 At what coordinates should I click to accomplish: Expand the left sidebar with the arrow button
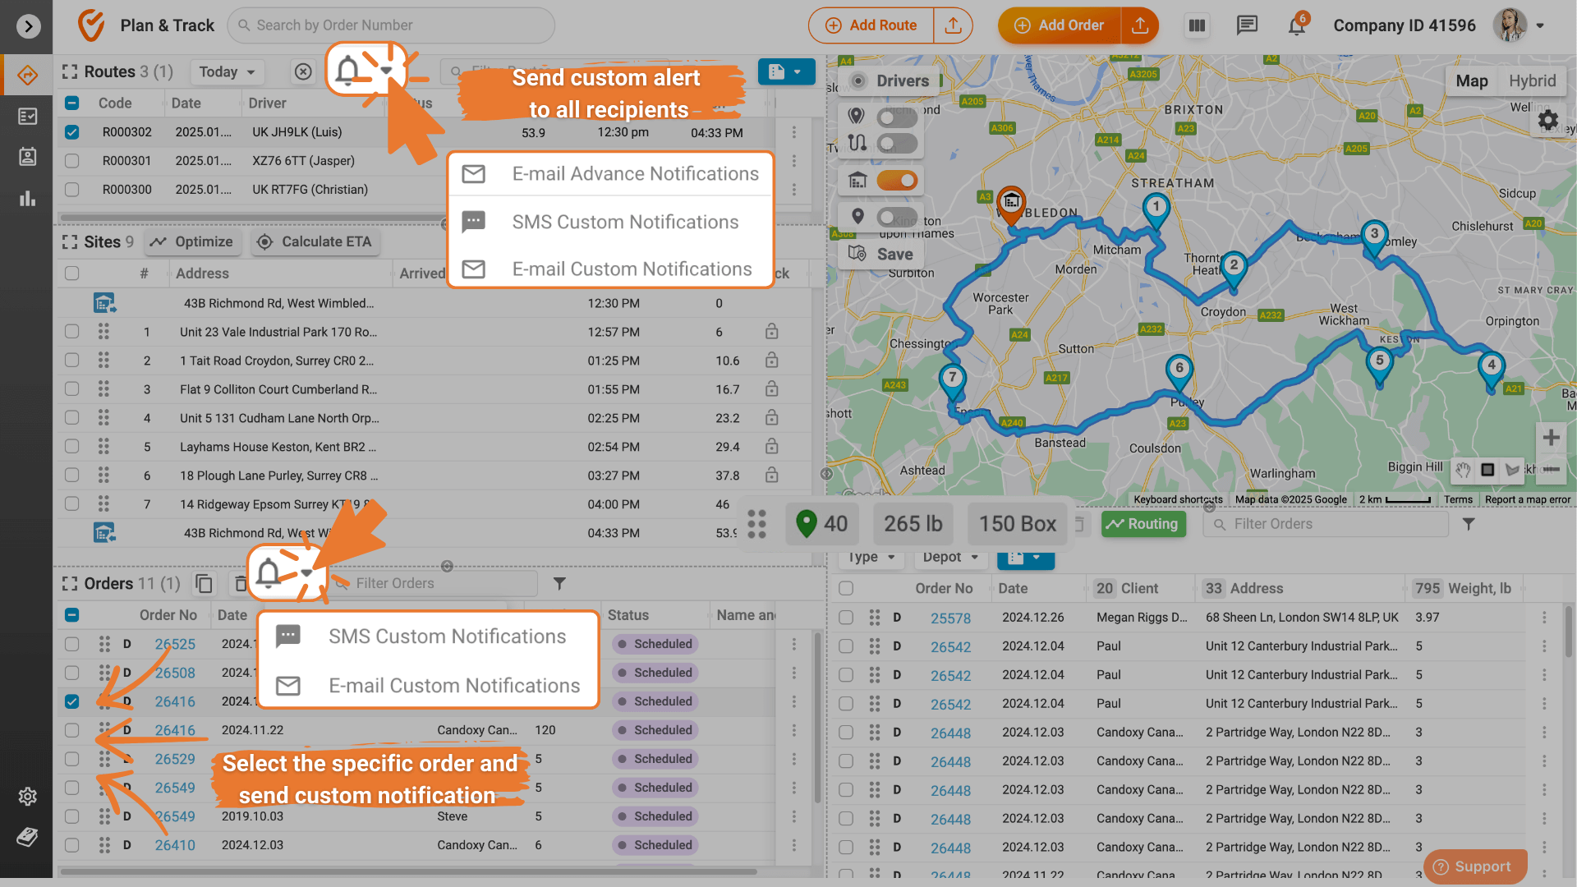[x=28, y=26]
